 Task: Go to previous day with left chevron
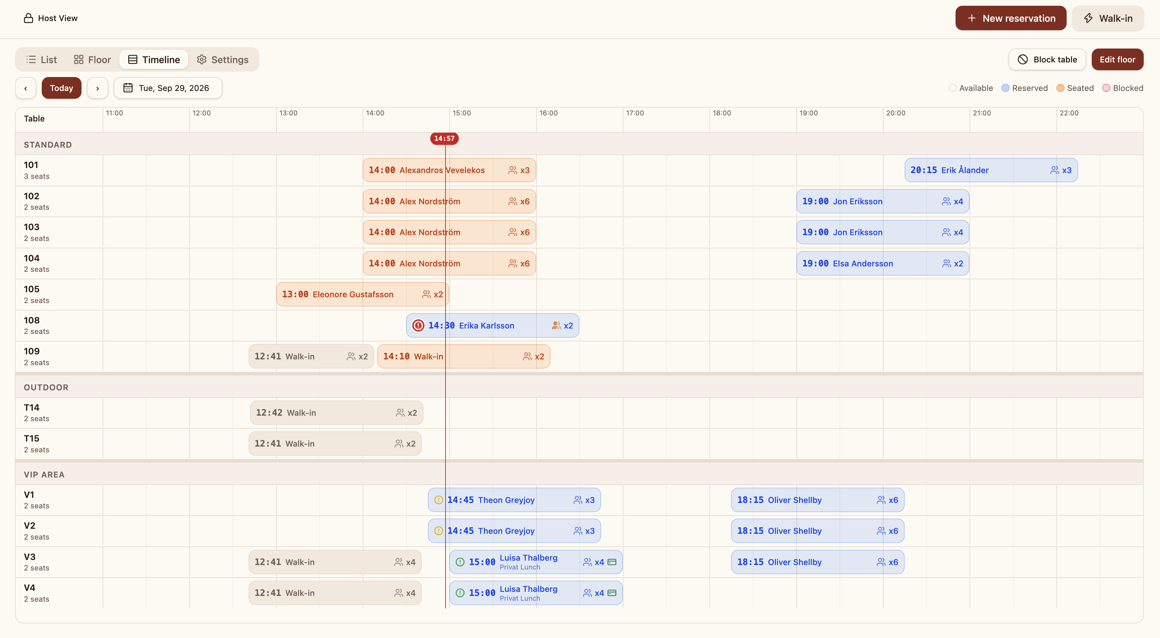click(26, 88)
